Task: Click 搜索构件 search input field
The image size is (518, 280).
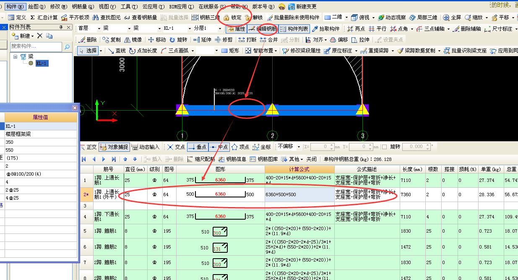Action: coord(36,47)
